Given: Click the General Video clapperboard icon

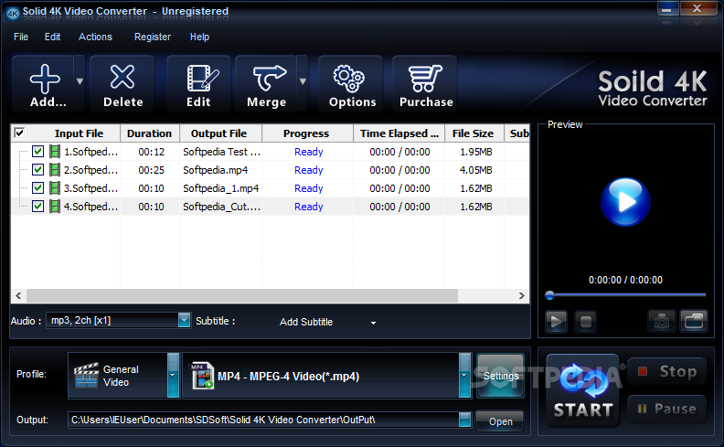Looking at the screenshot, I should [86, 376].
